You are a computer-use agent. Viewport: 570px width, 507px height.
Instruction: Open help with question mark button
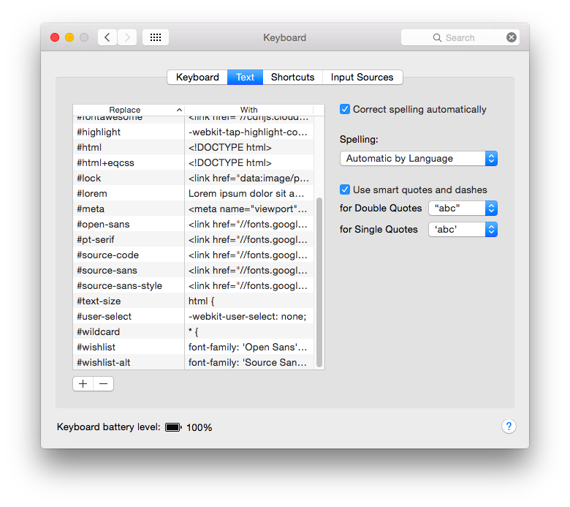tap(509, 427)
